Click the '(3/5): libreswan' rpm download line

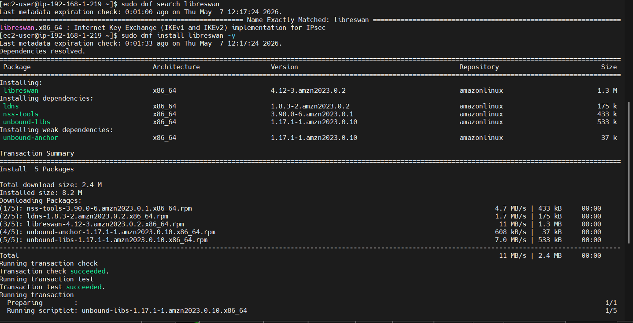pyautogui.click(x=92, y=224)
